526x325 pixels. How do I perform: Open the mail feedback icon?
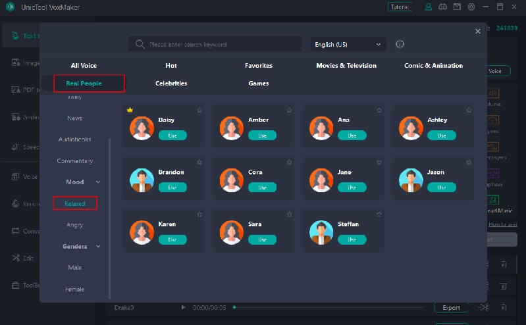coord(456,7)
